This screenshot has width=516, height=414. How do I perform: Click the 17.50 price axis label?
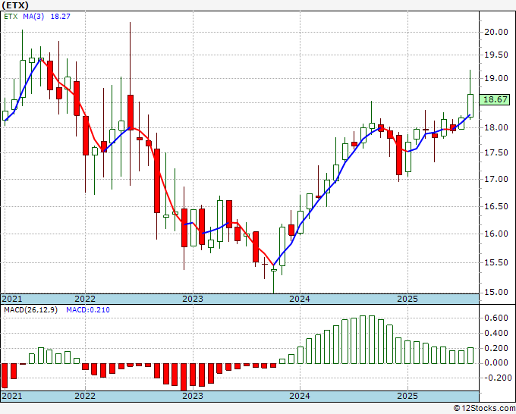496,152
